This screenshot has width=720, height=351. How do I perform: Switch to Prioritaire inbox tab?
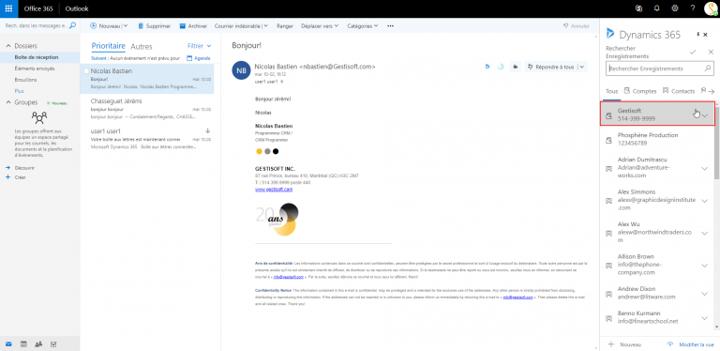pyautogui.click(x=109, y=46)
